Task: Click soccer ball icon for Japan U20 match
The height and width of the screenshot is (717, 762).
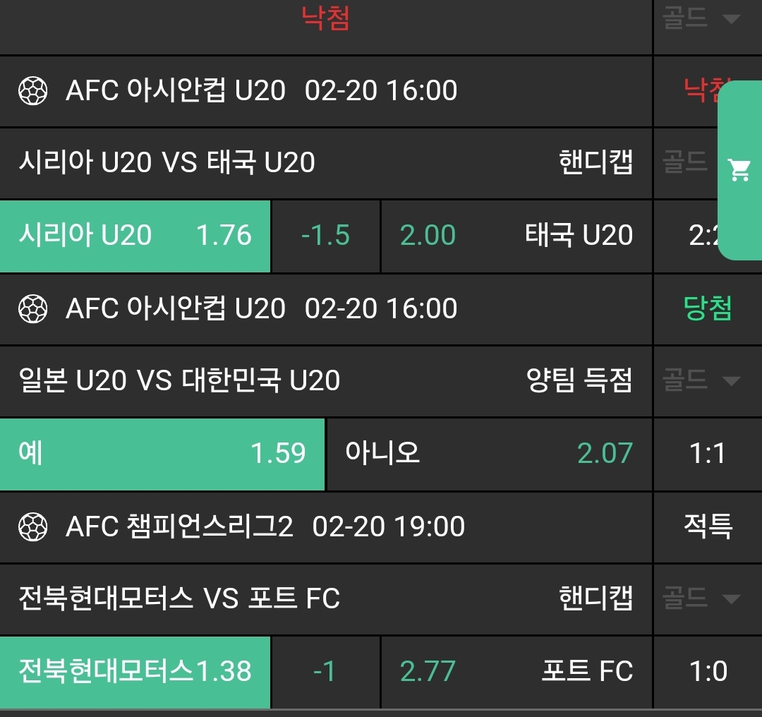Action: (32, 309)
